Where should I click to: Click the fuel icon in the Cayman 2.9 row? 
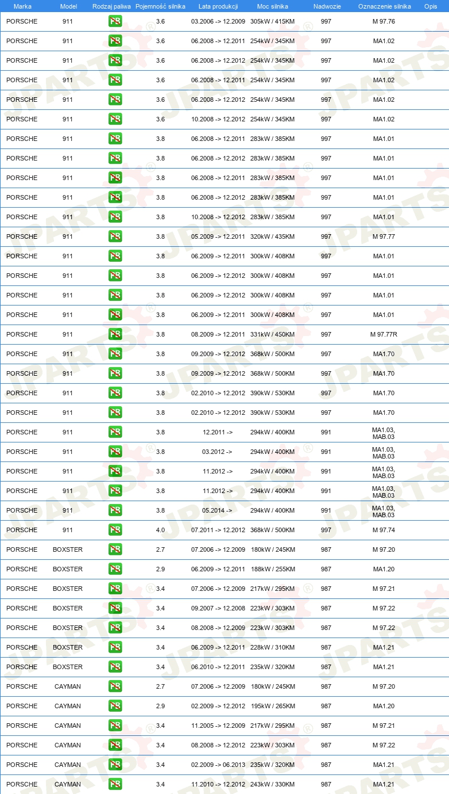115,706
